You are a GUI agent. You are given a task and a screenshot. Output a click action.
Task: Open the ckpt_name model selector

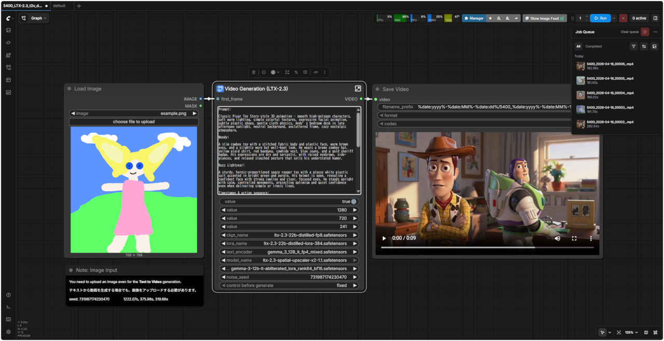(x=289, y=235)
